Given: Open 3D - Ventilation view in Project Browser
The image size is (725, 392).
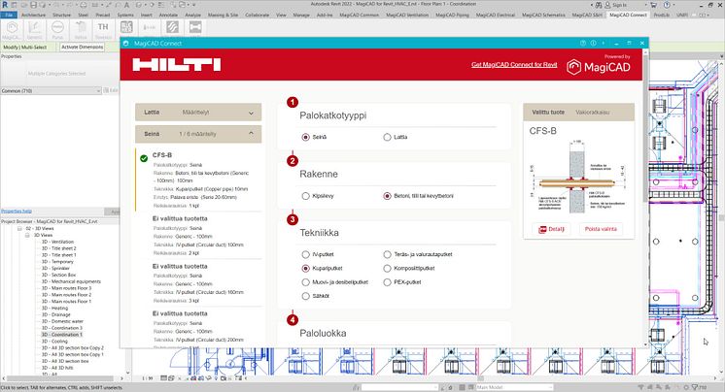Looking at the screenshot, I should [57, 242].
